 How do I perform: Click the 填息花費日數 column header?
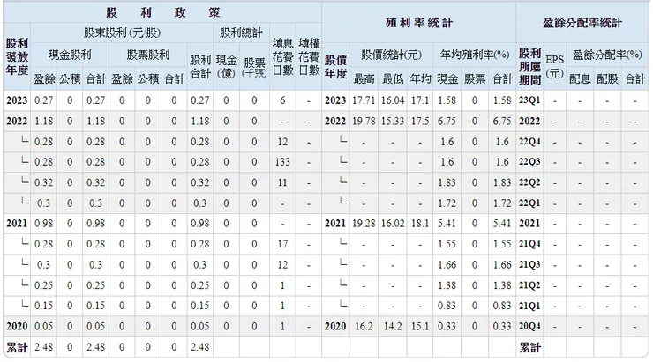282,56
